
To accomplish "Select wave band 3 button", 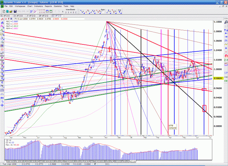I will 68,12.
